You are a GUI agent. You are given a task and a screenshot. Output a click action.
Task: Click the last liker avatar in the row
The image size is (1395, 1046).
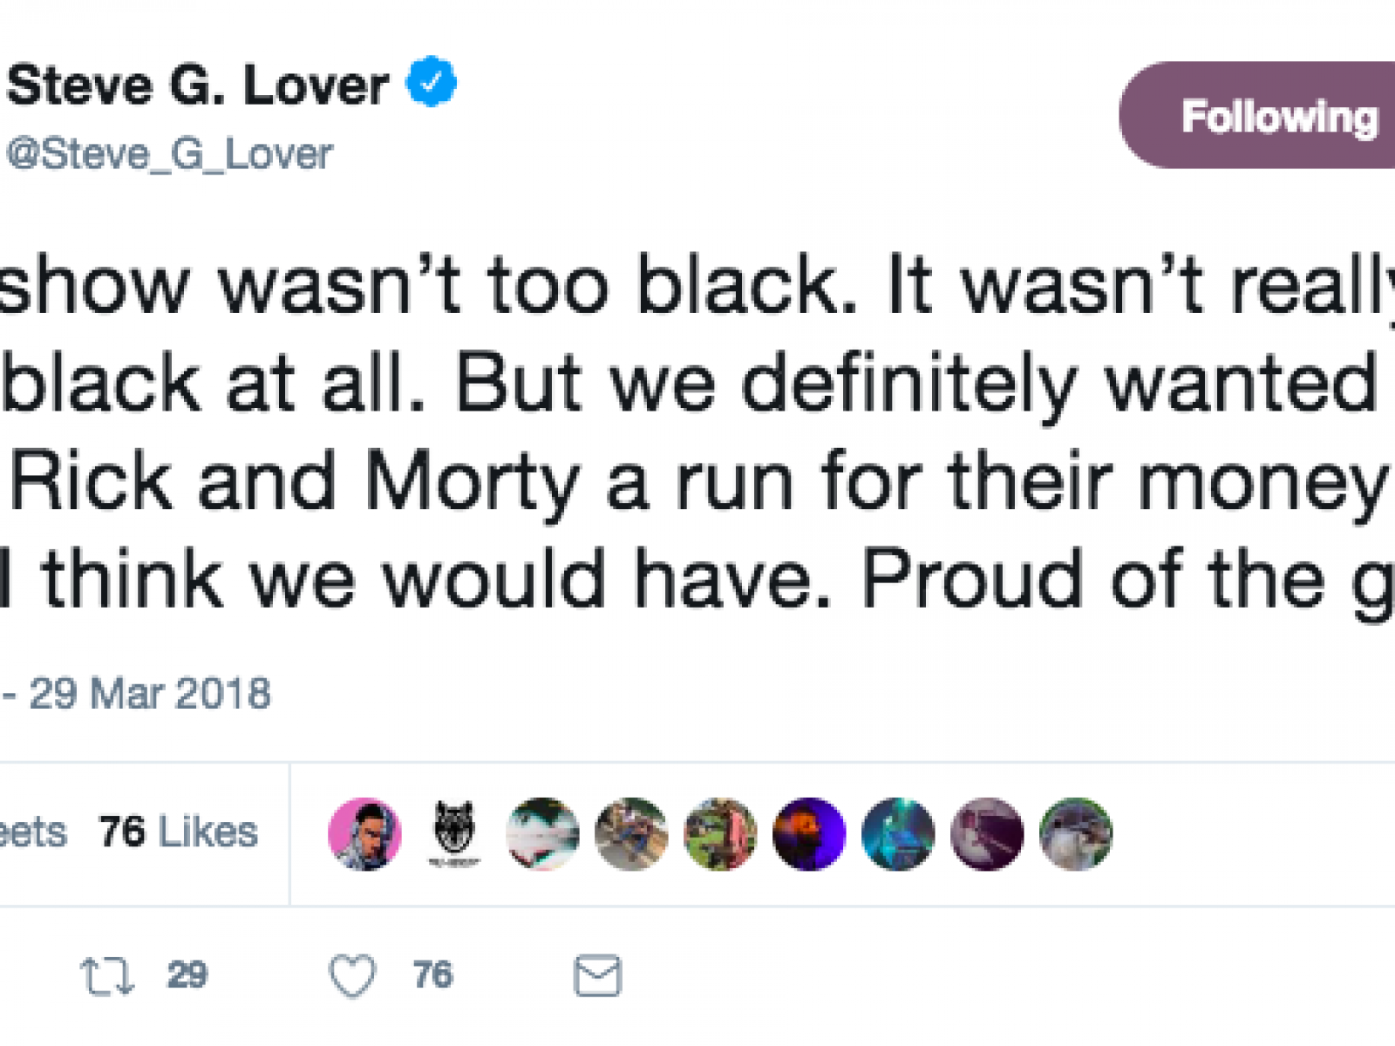pyautogui.click(x=1077, y=832)
